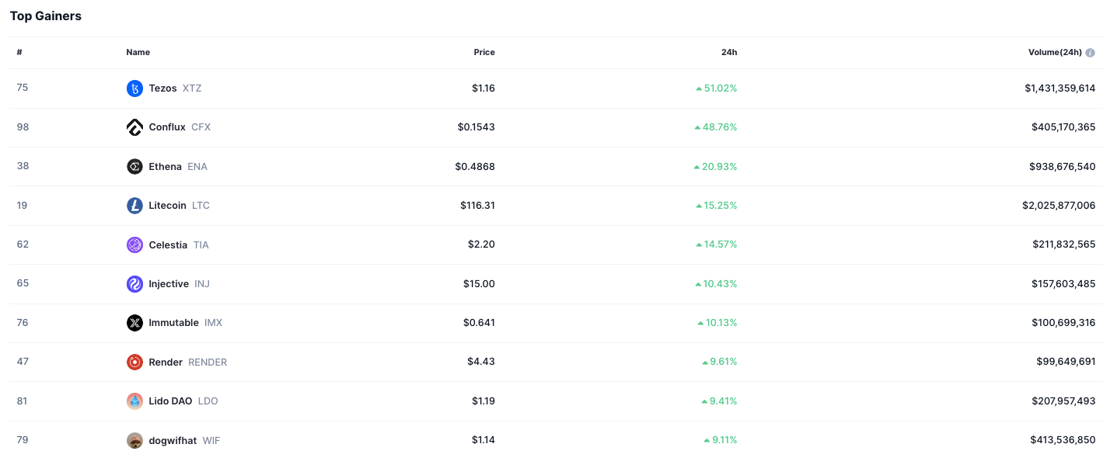
Task: Sort table by Price column header
Action: tap(484, 52)
